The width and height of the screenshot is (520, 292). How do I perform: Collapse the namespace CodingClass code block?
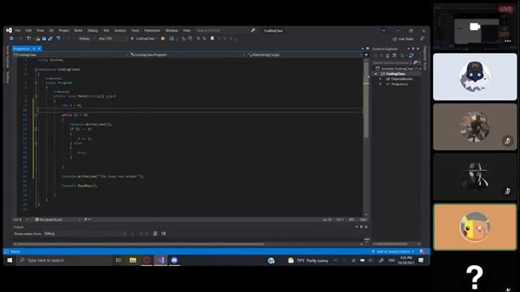coord(36,70)
